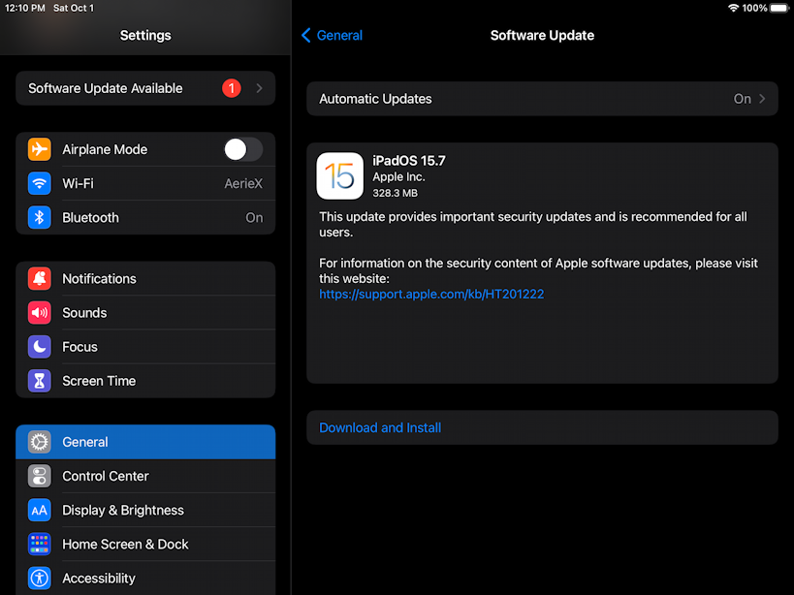Tap the back arrow next to General
The image size is (794, 595).
pyautogui.click(x=305, y=36)
